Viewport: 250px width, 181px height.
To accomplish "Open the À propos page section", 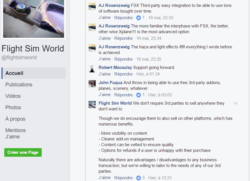I will [x=15, y=119].
